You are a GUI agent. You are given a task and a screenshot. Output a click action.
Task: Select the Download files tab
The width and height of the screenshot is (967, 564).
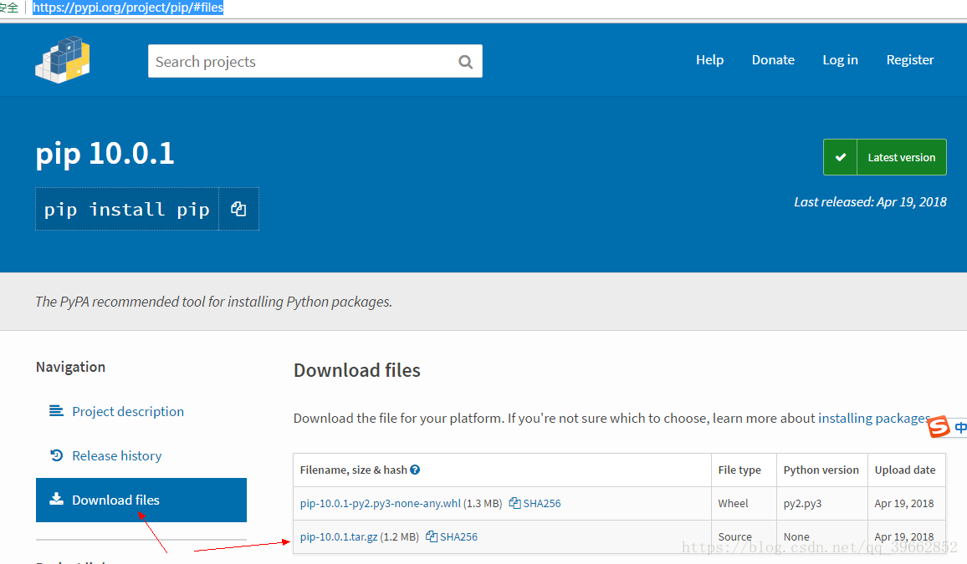click(x=141, y=500)
